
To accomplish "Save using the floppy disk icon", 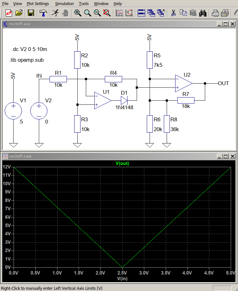I will (x=31, y=13).
